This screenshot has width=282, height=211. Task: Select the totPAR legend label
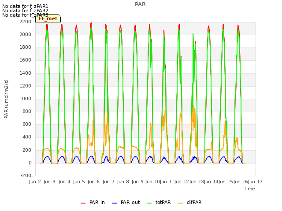click(163, 202)
